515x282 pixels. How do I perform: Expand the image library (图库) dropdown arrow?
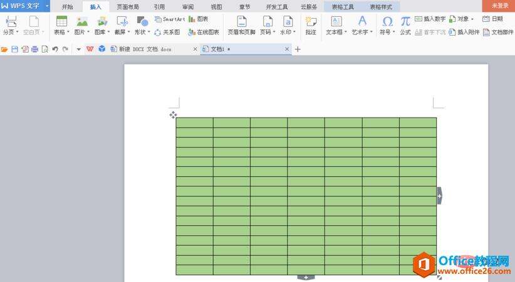108,32
